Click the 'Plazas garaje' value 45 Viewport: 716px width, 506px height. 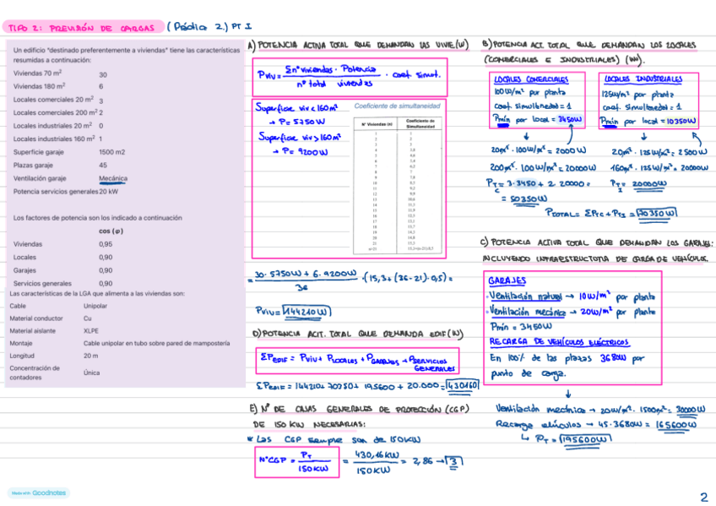point(103,165)
